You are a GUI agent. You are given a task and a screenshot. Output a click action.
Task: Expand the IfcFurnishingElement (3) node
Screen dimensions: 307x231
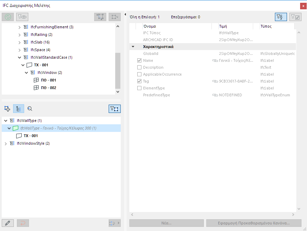(19, 27)
